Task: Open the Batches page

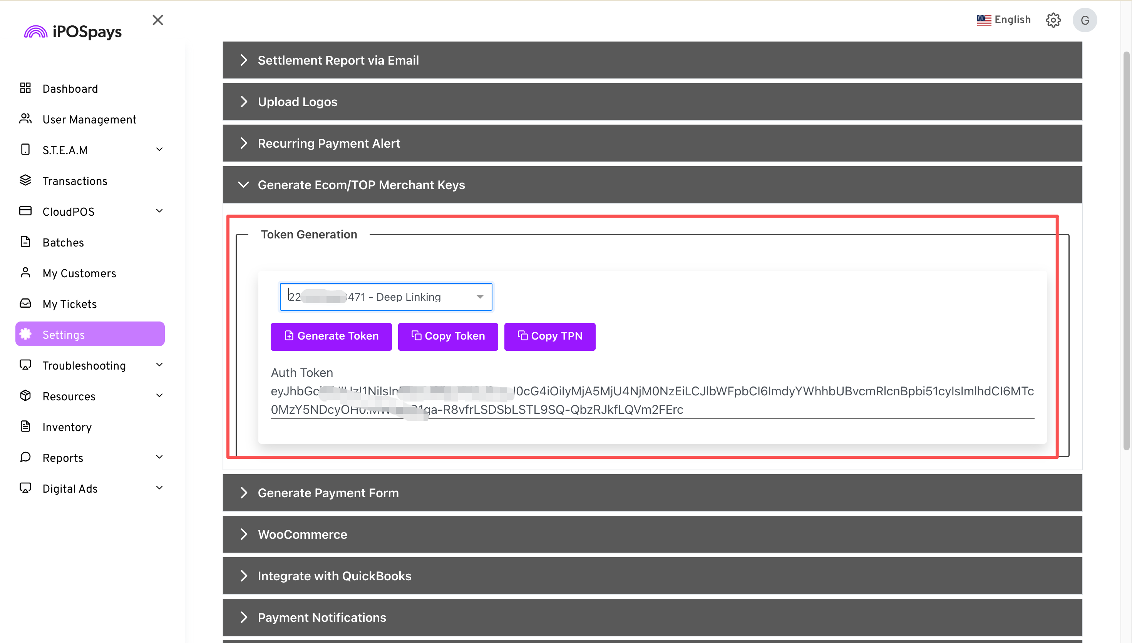Action: (63, 242)
